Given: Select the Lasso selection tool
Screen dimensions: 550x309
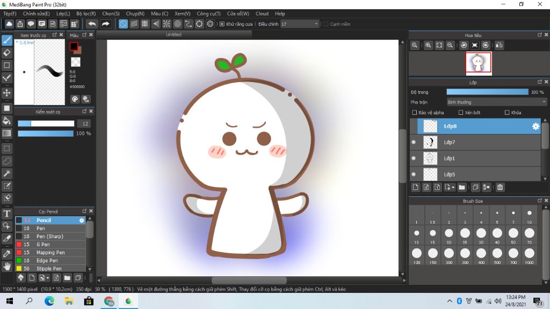Looking at the screenshot, I should (x=6, y=161).
